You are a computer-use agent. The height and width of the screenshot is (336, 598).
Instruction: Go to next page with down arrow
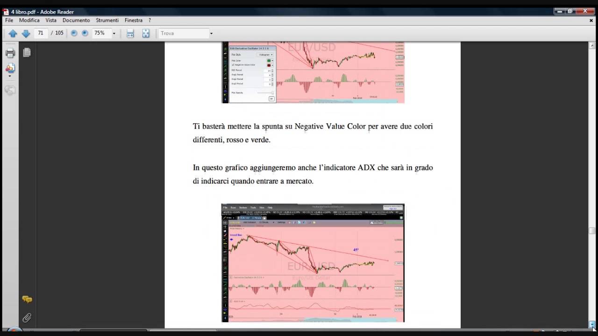click(26, 33)
